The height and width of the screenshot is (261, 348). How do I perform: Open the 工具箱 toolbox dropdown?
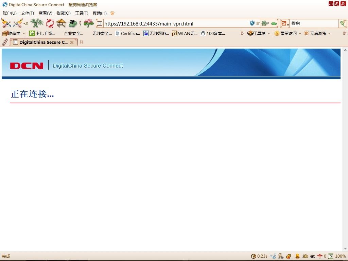259,34
